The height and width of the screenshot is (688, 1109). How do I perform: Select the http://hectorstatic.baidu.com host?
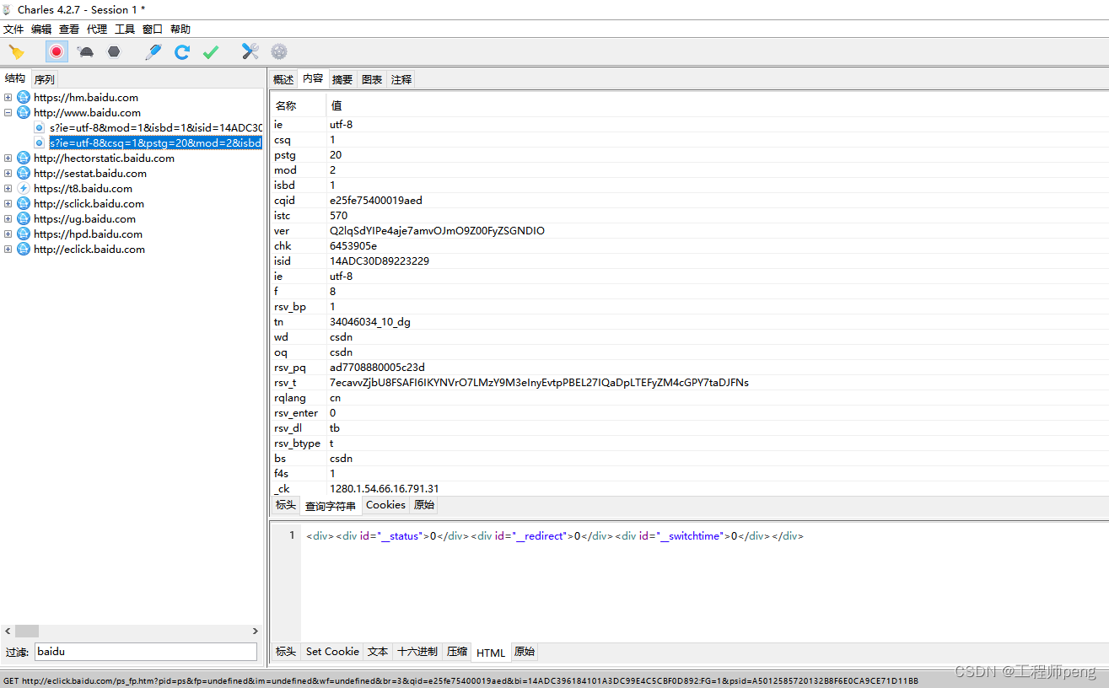pyautogui.click(x=104, y=159)
